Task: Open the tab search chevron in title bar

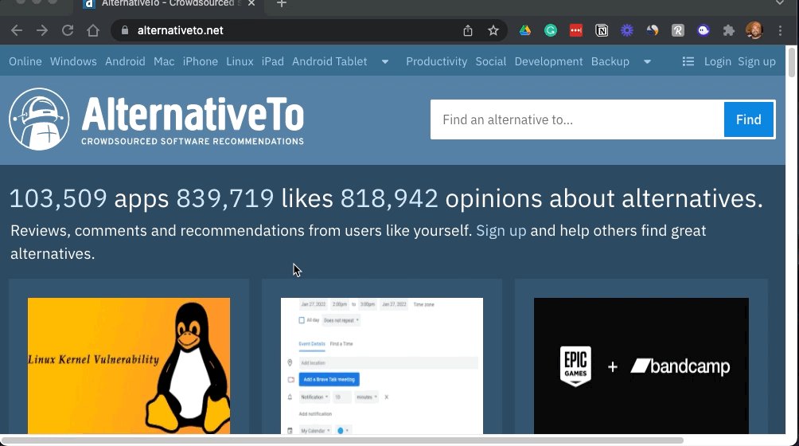Action: [x=780, y=3]
